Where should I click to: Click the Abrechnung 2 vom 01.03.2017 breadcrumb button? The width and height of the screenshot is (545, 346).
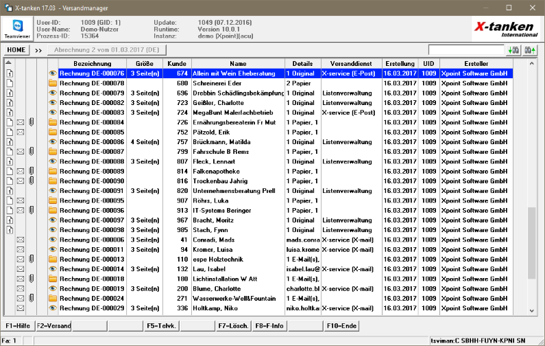point(107,50)
